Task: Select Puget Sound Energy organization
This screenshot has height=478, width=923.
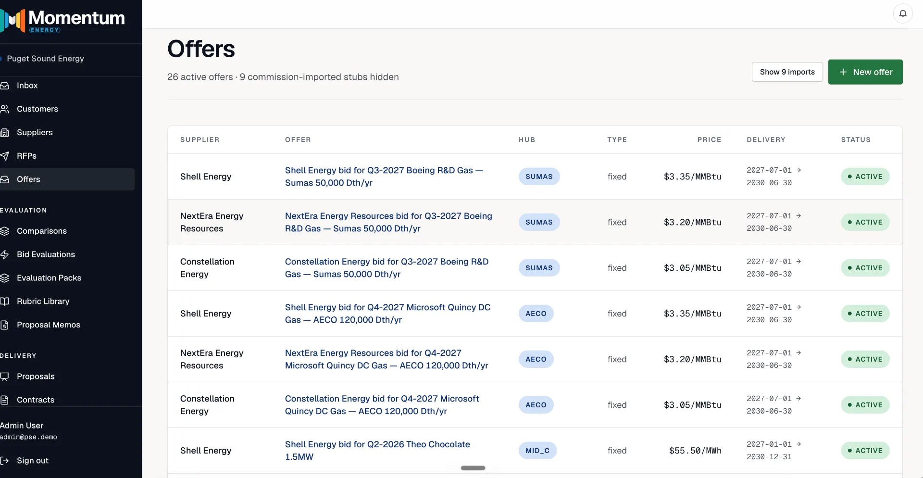Action: click(x=45, y=59)
